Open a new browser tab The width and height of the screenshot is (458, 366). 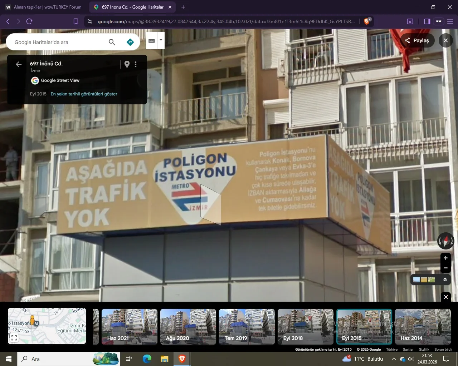183,7
